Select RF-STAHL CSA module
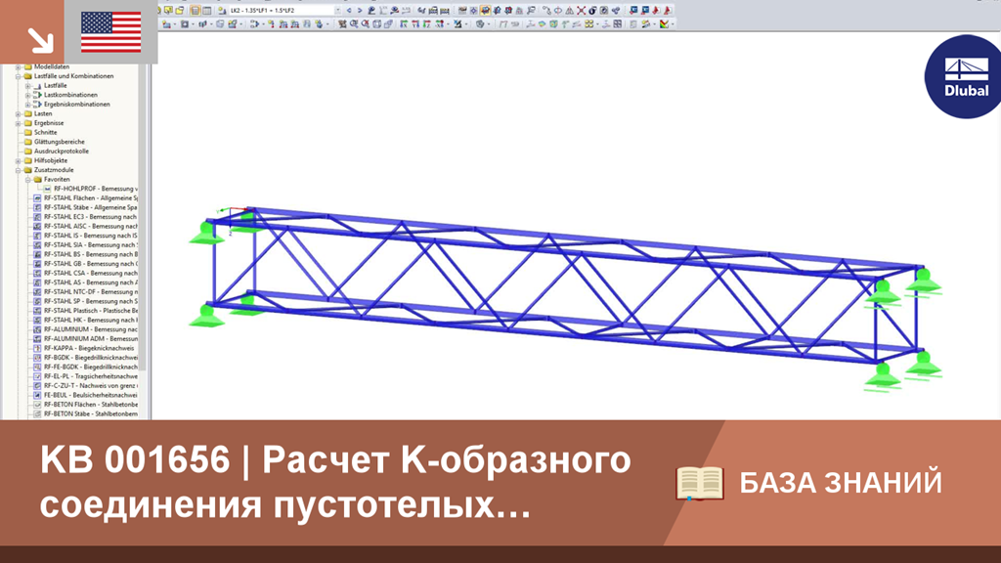 90,274
